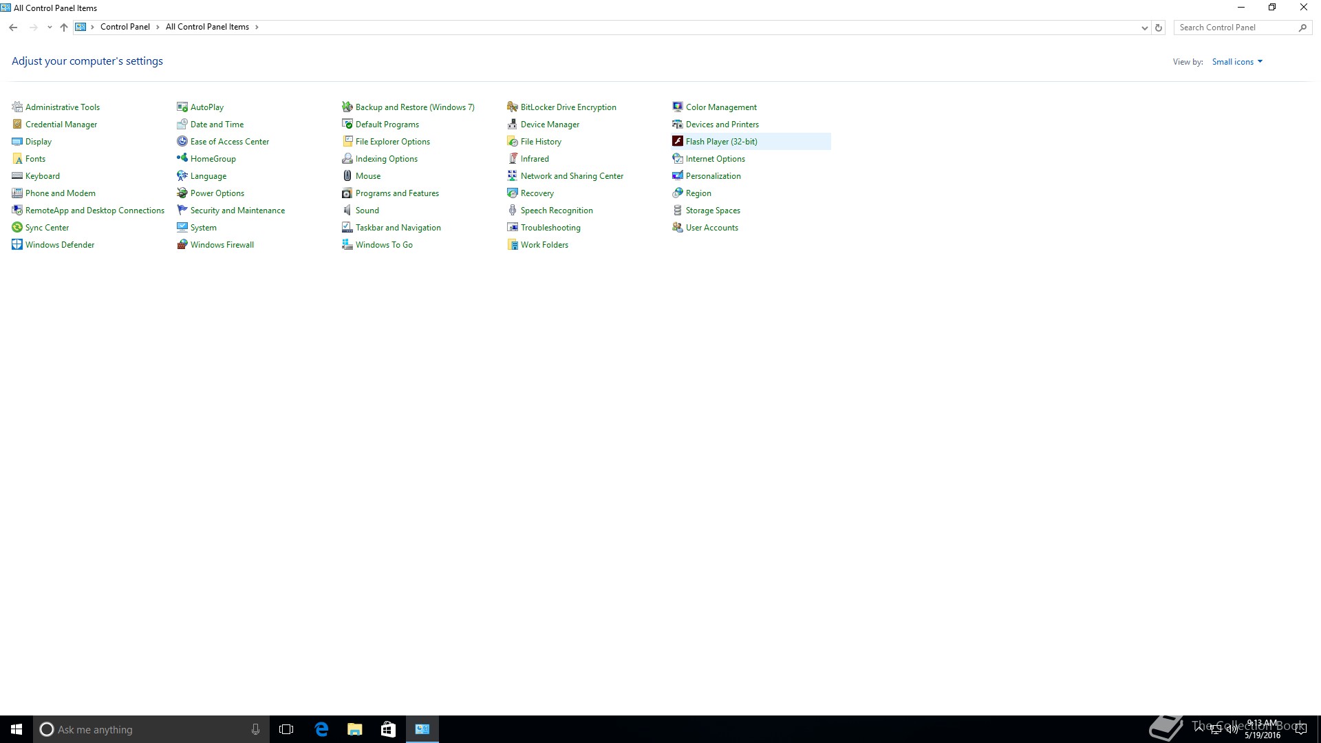
Task: Click the Power Options icon
Action: pyautogui.click(x=182, y=193)
